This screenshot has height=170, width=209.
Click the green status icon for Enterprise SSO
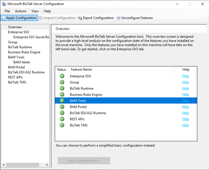(62, 76)
